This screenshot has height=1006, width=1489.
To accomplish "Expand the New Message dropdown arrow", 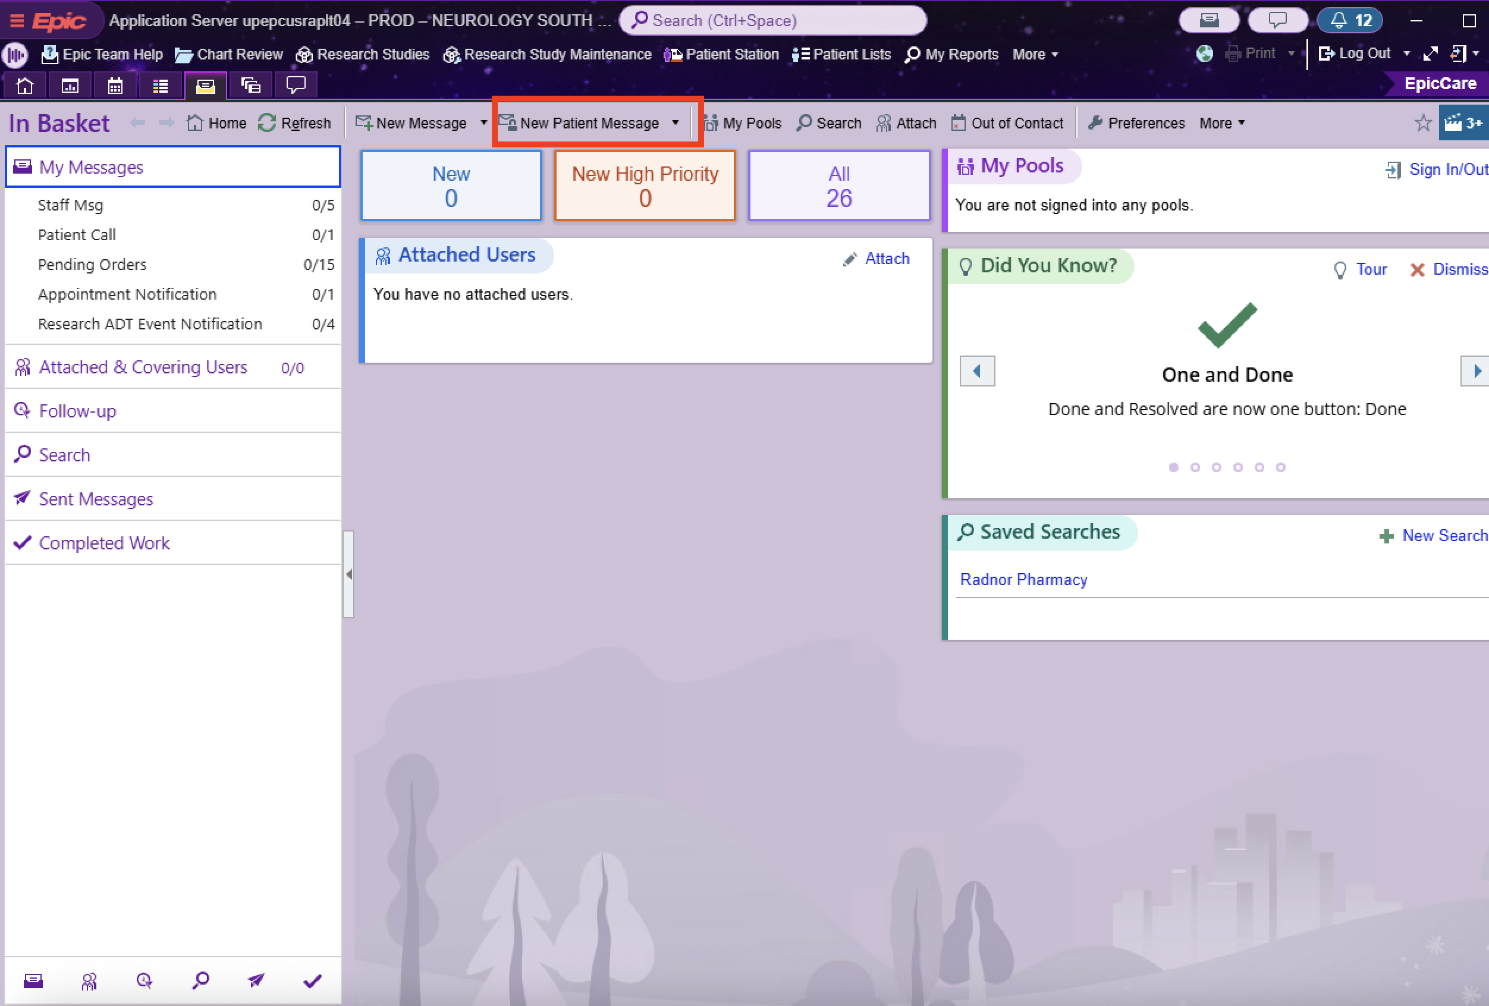I will pos(483,123).
